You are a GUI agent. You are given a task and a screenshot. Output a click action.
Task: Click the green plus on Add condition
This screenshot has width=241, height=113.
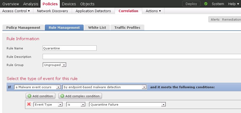click(x=29, y=96)
